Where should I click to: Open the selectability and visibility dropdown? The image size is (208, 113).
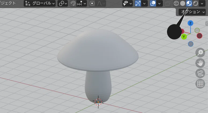pos(127,3)
